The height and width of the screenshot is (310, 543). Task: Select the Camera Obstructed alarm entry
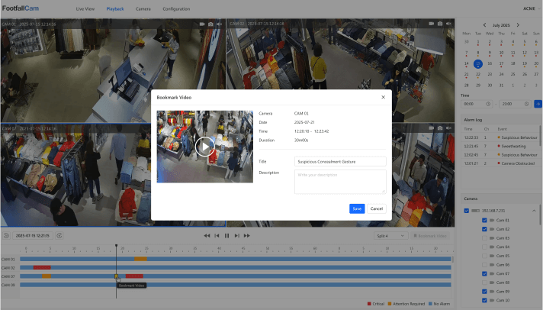point(500,163)
